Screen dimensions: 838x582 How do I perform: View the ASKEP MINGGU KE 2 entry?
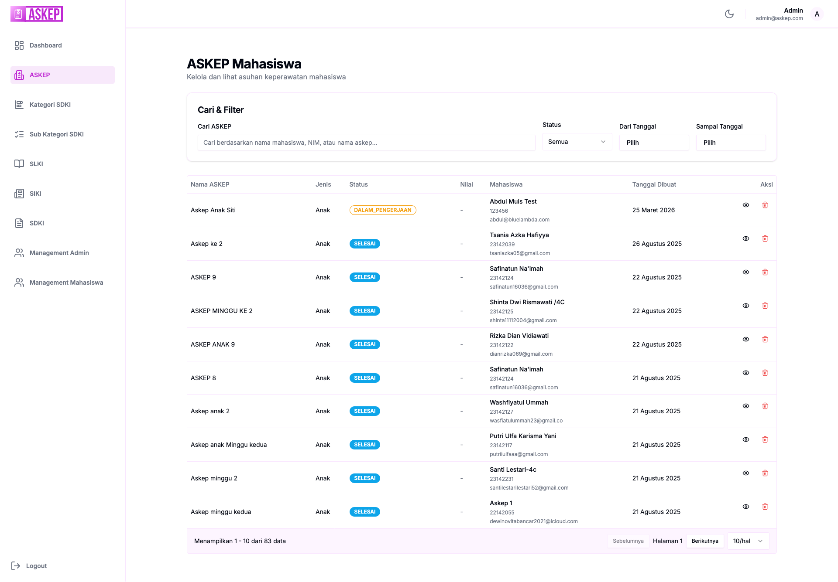click(746, 306)
